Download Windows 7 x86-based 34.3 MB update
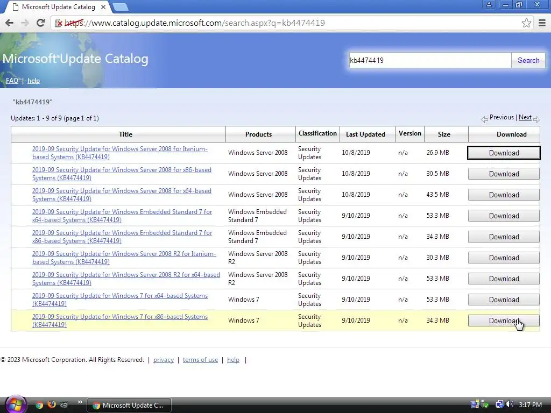Image resolution: width=551 pixels, height=413 pixels. [504, 321]
